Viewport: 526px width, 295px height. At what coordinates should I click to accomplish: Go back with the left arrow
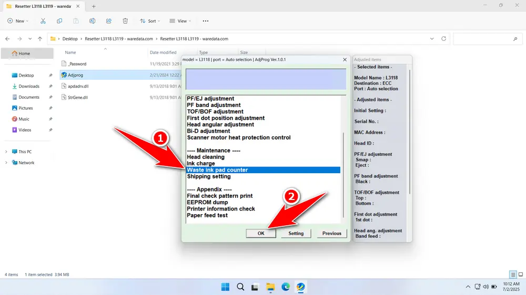[7, 39]
